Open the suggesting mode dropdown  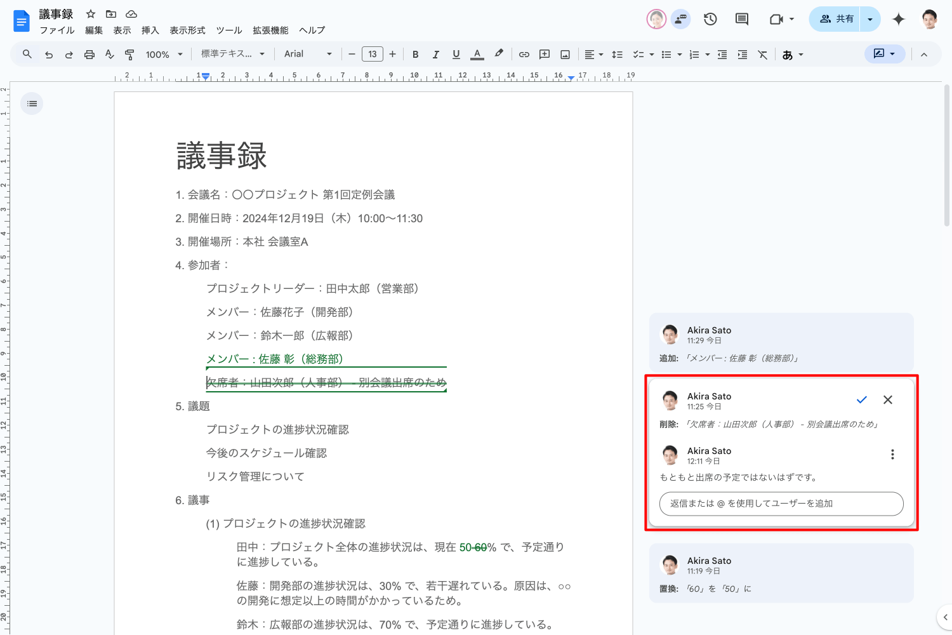point(885,54)
